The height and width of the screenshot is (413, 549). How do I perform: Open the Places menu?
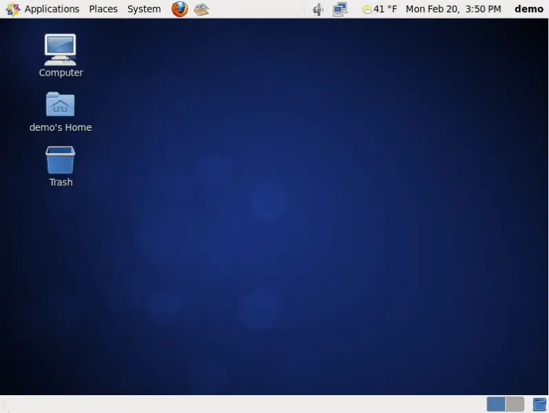pyautogui.click(x=103, y=9)
